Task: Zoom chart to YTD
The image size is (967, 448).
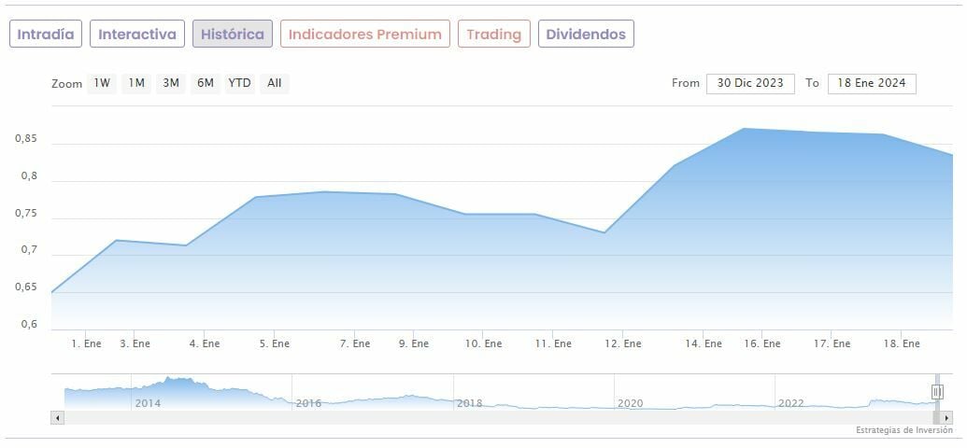Action: pos(240,83)
